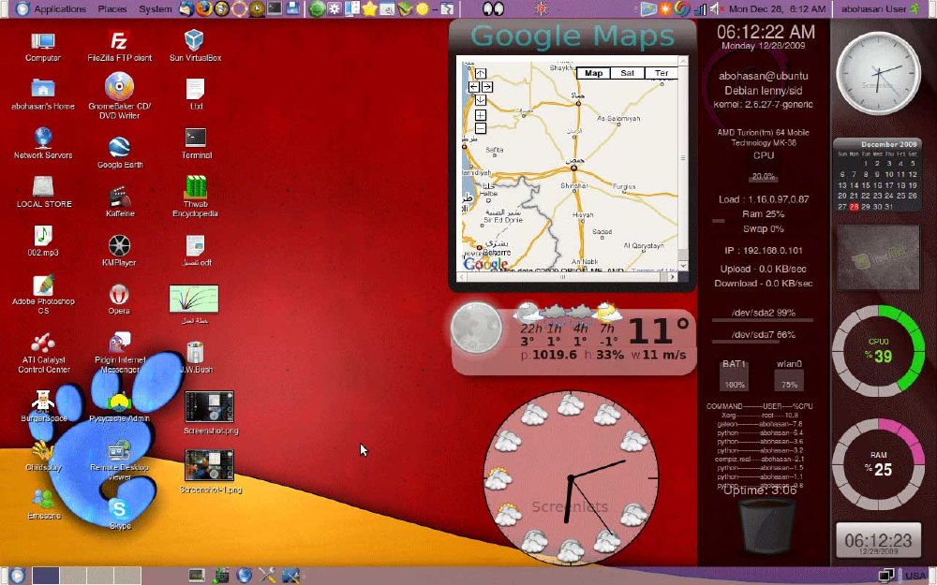Click Google Maps horizontal scrollbar
The height and width of the screenshot is (585, 937).
562,277
